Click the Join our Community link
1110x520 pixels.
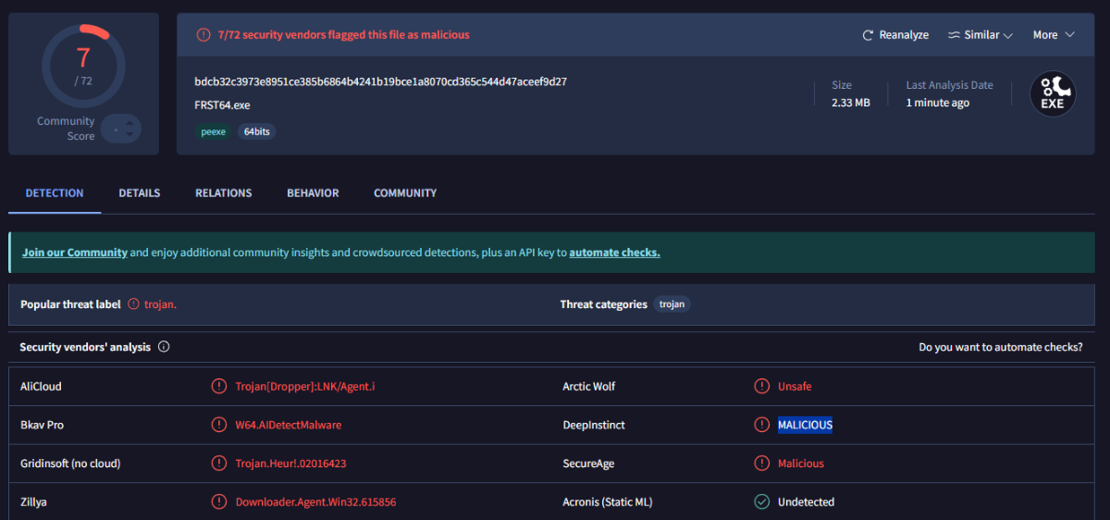click(x=75, y=253)
